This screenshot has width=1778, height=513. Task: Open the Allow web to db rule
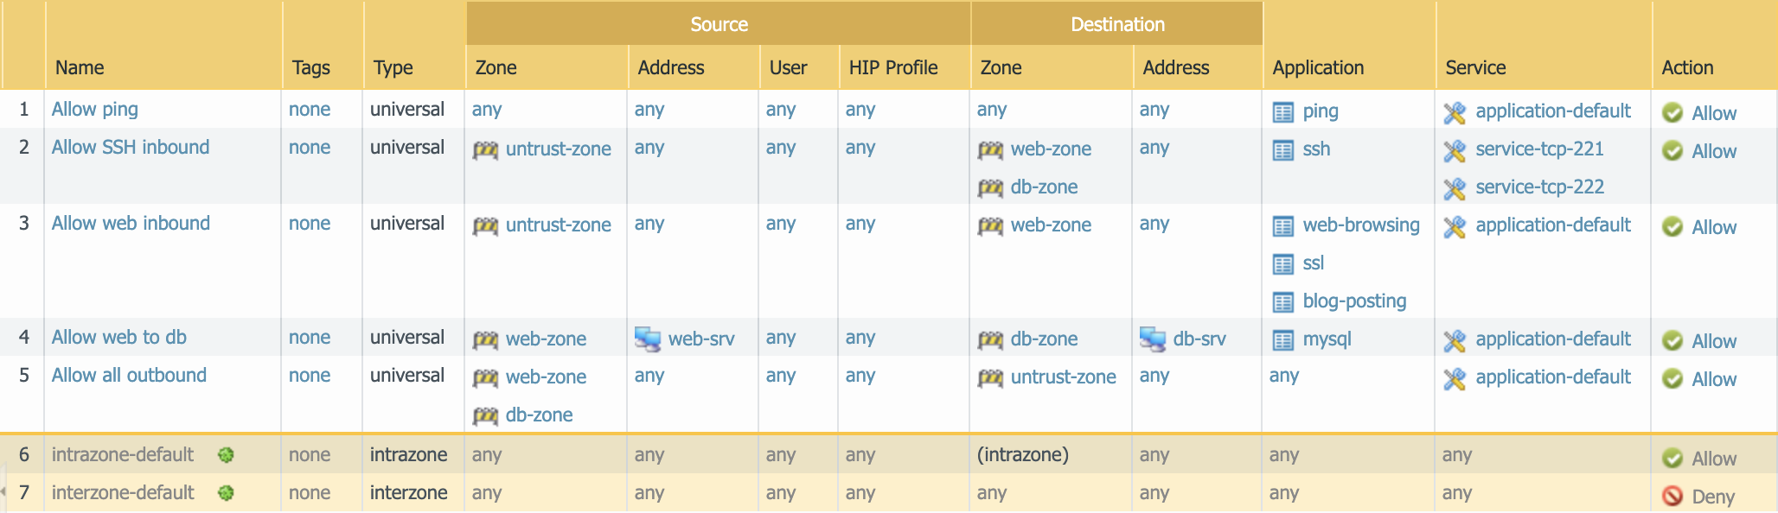tap(119, 338)
